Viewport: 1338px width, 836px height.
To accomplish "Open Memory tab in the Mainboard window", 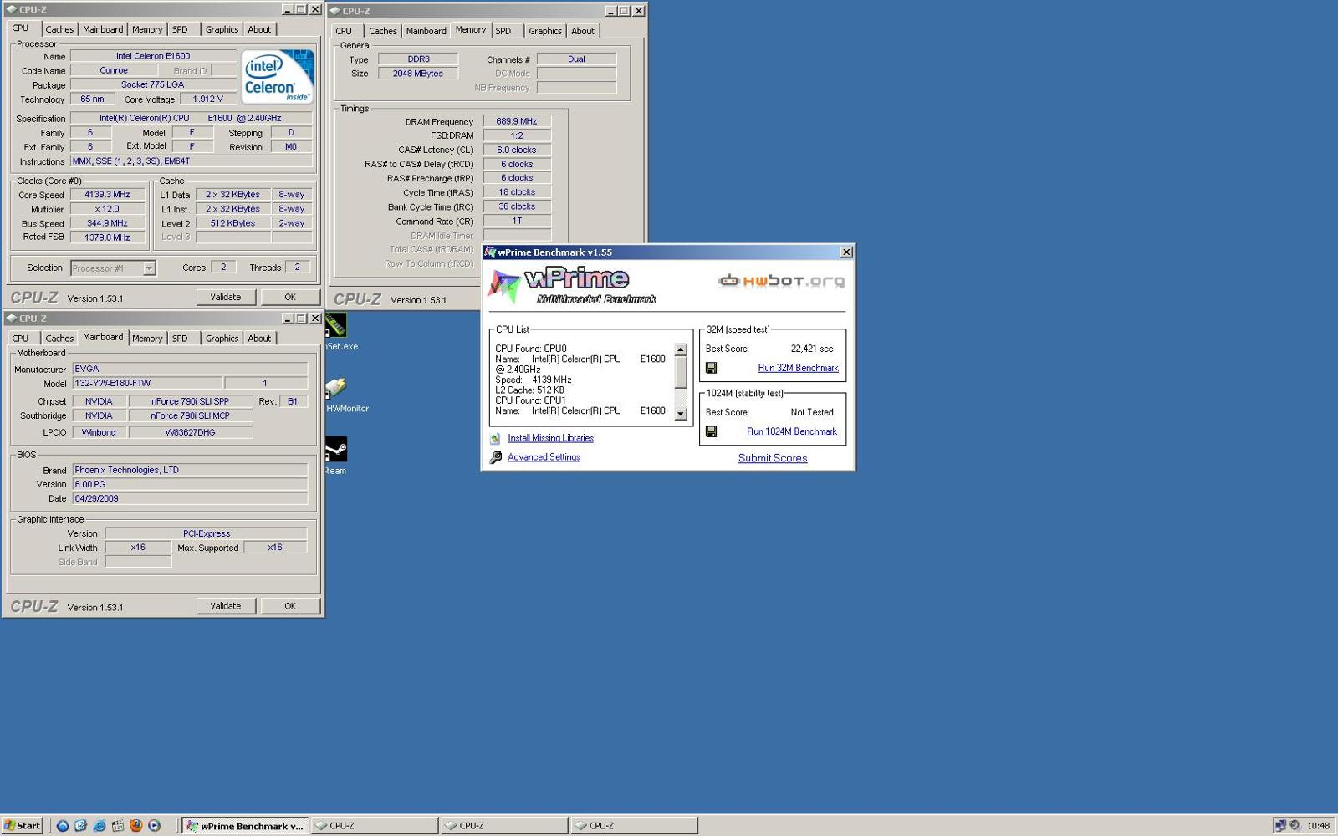I will (147, 339).
